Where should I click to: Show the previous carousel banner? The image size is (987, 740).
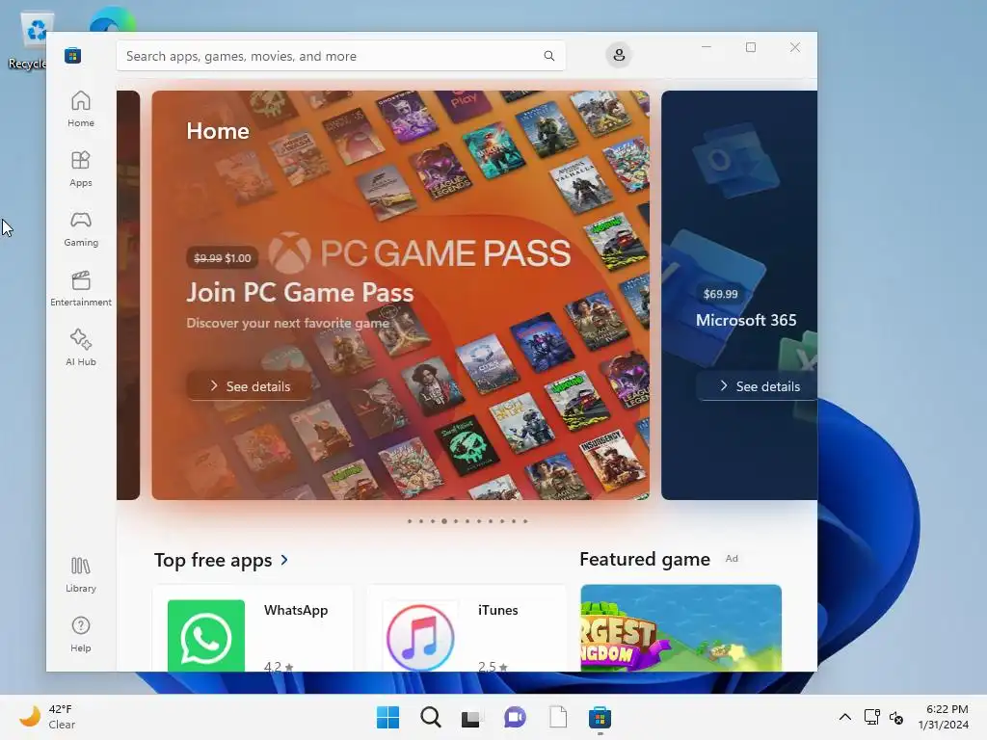tap(128, 295)
